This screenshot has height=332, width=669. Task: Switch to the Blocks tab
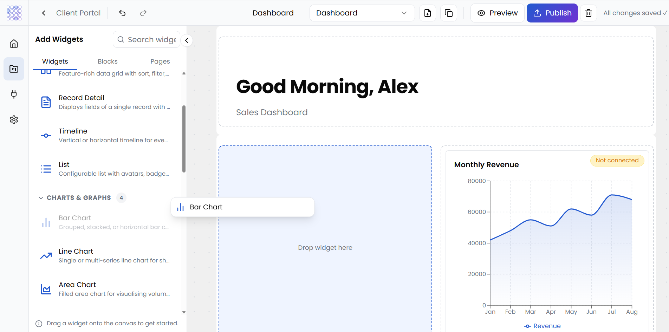click(x=108, y=61)
